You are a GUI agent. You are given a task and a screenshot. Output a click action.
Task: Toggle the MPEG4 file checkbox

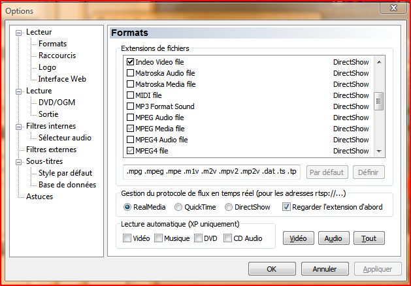pyautogui.click(x=130, y=151)
